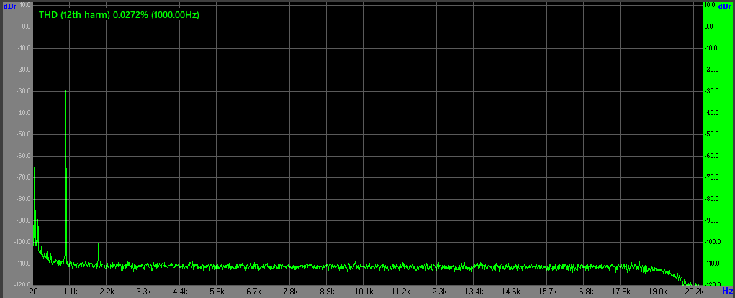Click the top of the 1 kHz fundamental peak

66,85
